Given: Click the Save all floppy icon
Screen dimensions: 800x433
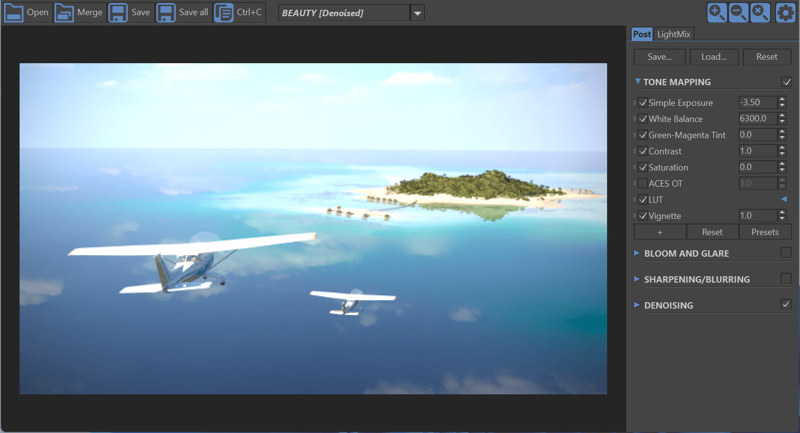Looking at the screenshot, I should [166, 12].
